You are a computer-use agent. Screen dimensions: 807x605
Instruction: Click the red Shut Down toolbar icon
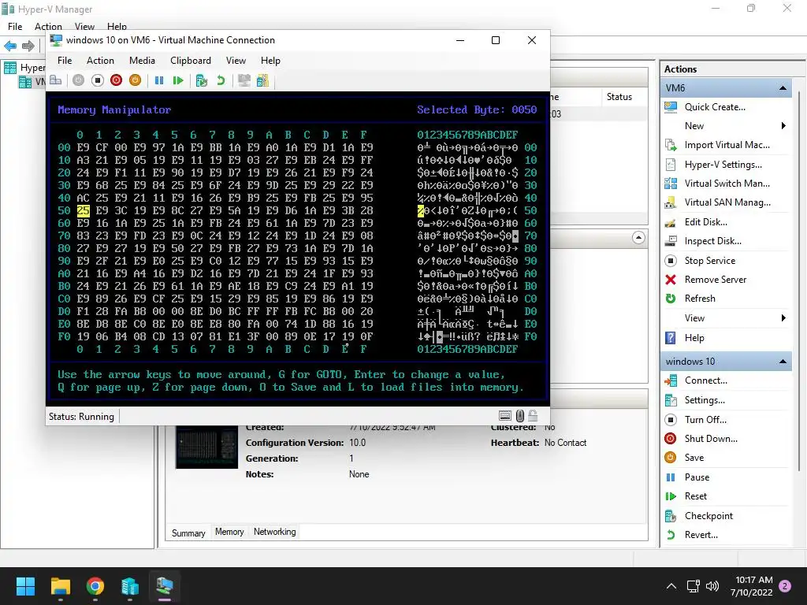pyautogui.click(x=117, y=80)
